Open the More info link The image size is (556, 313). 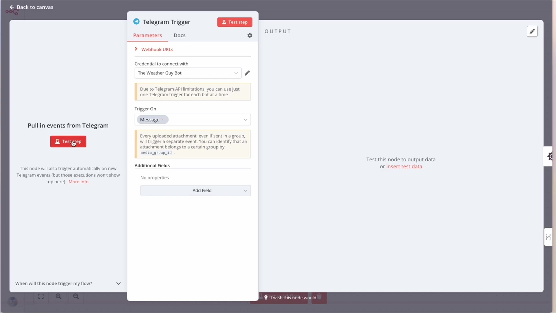(x=78, y=182)
